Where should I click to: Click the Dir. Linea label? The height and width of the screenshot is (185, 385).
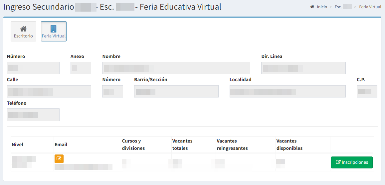[272, 56]
